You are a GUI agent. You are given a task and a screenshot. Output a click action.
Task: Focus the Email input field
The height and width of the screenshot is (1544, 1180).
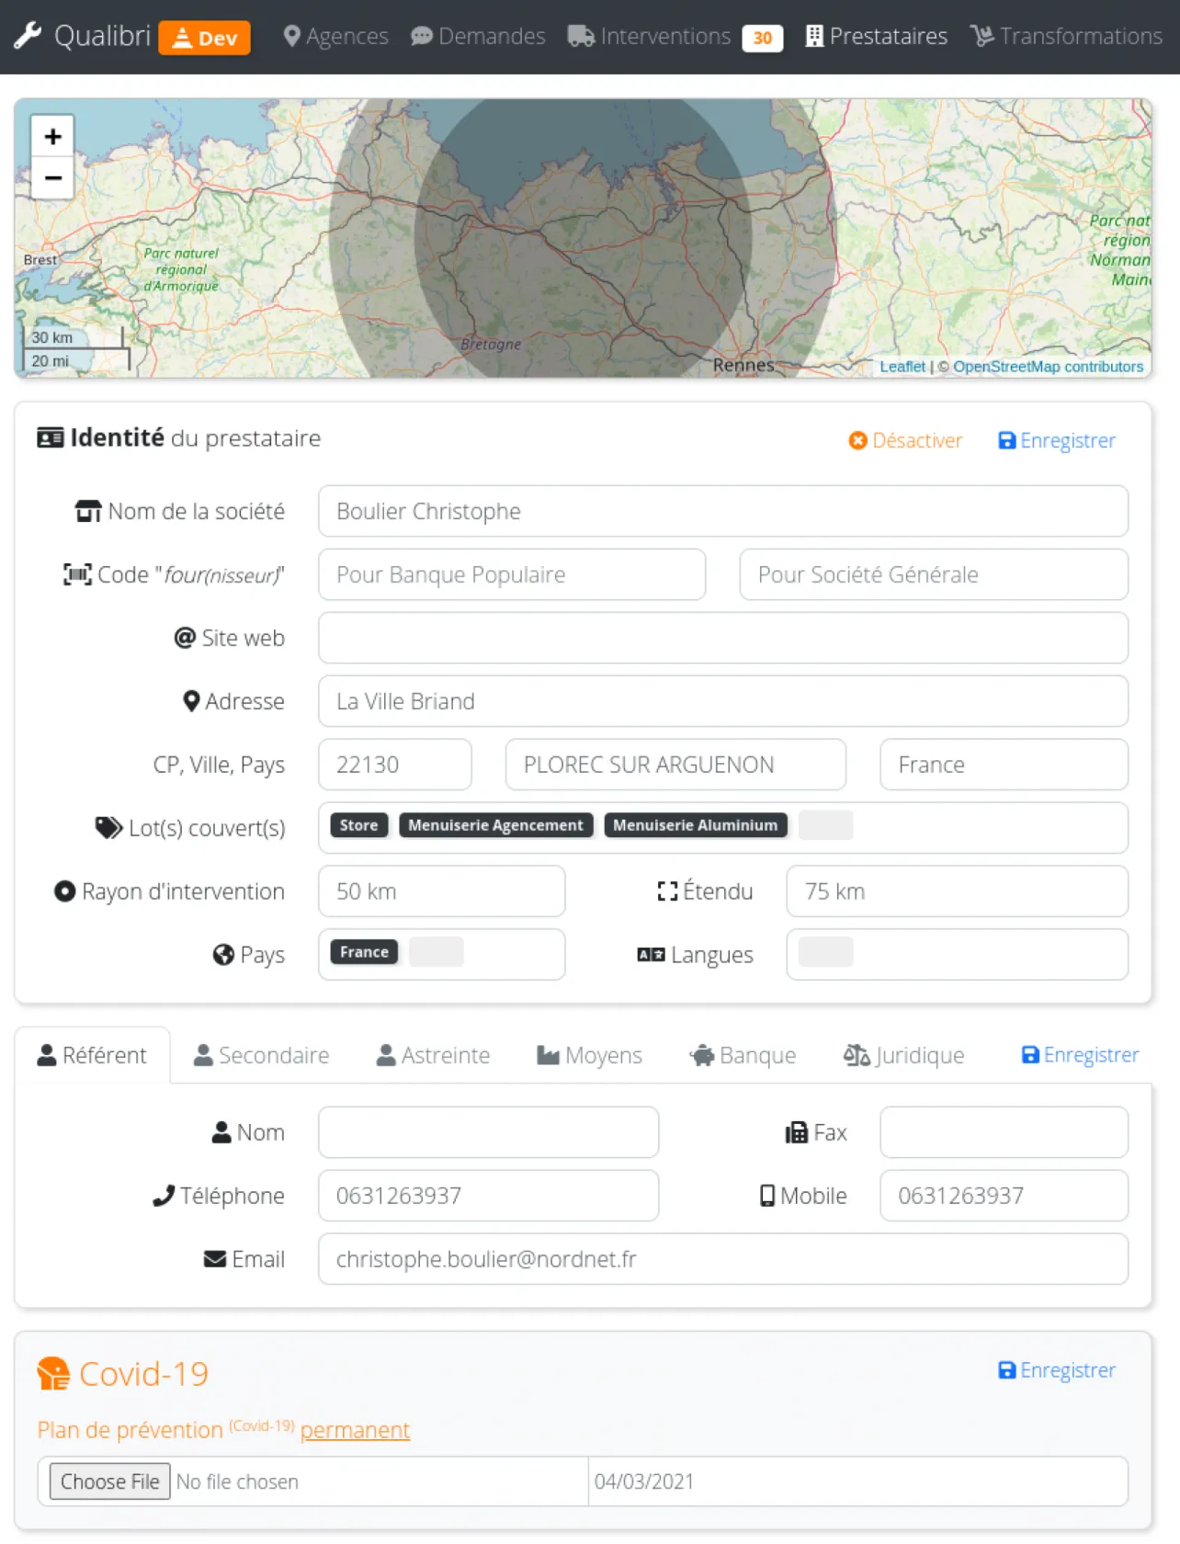point(722,1259)
